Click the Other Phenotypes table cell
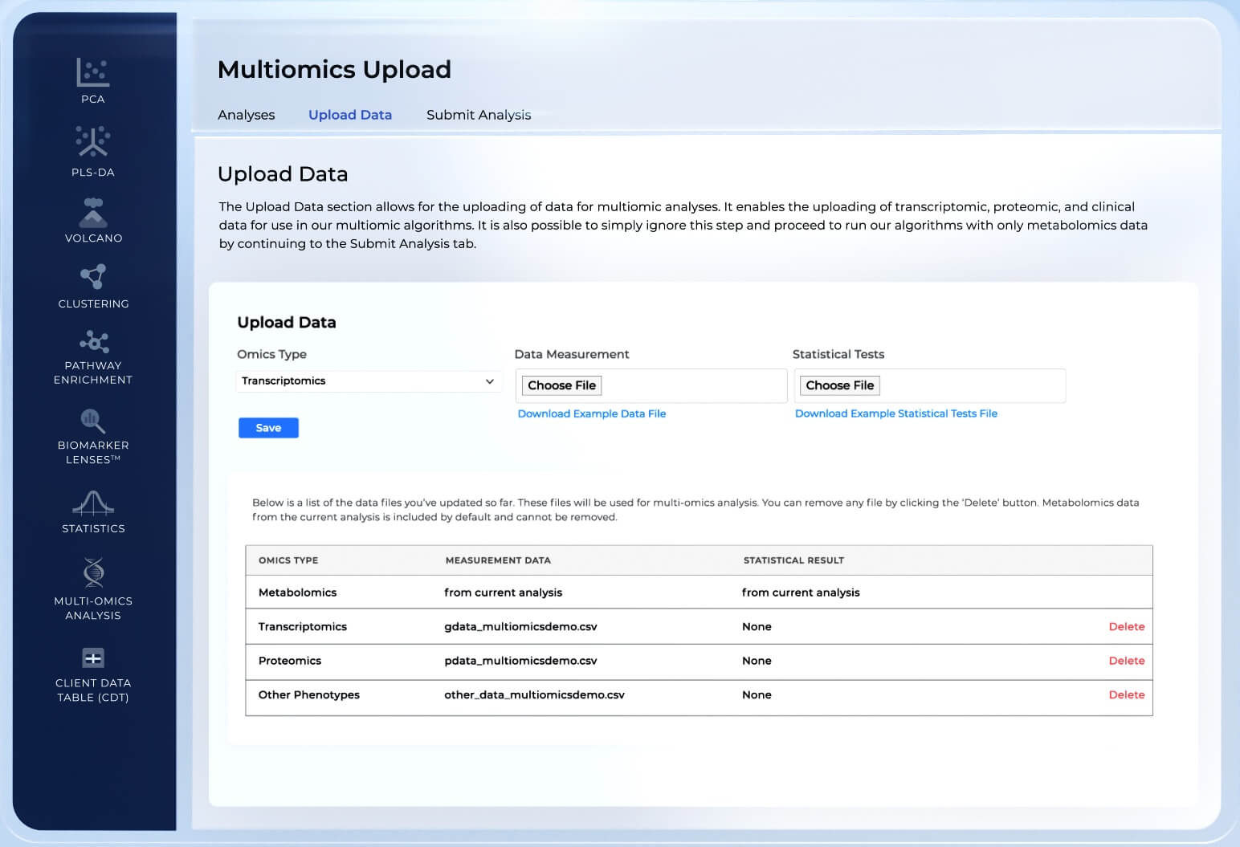Image resolution: width=1240 pixels, height=847 pixels. [x=309, y=694]
